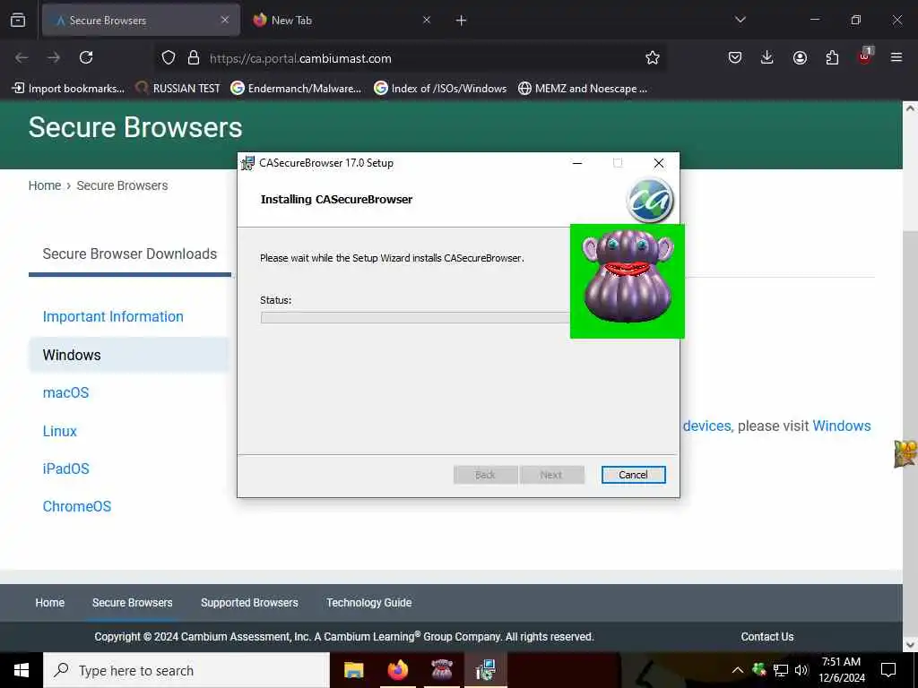The width and height of the screenshot is (918, 688).
Task: View site security padlock info
Action: [x=194, y=57]
